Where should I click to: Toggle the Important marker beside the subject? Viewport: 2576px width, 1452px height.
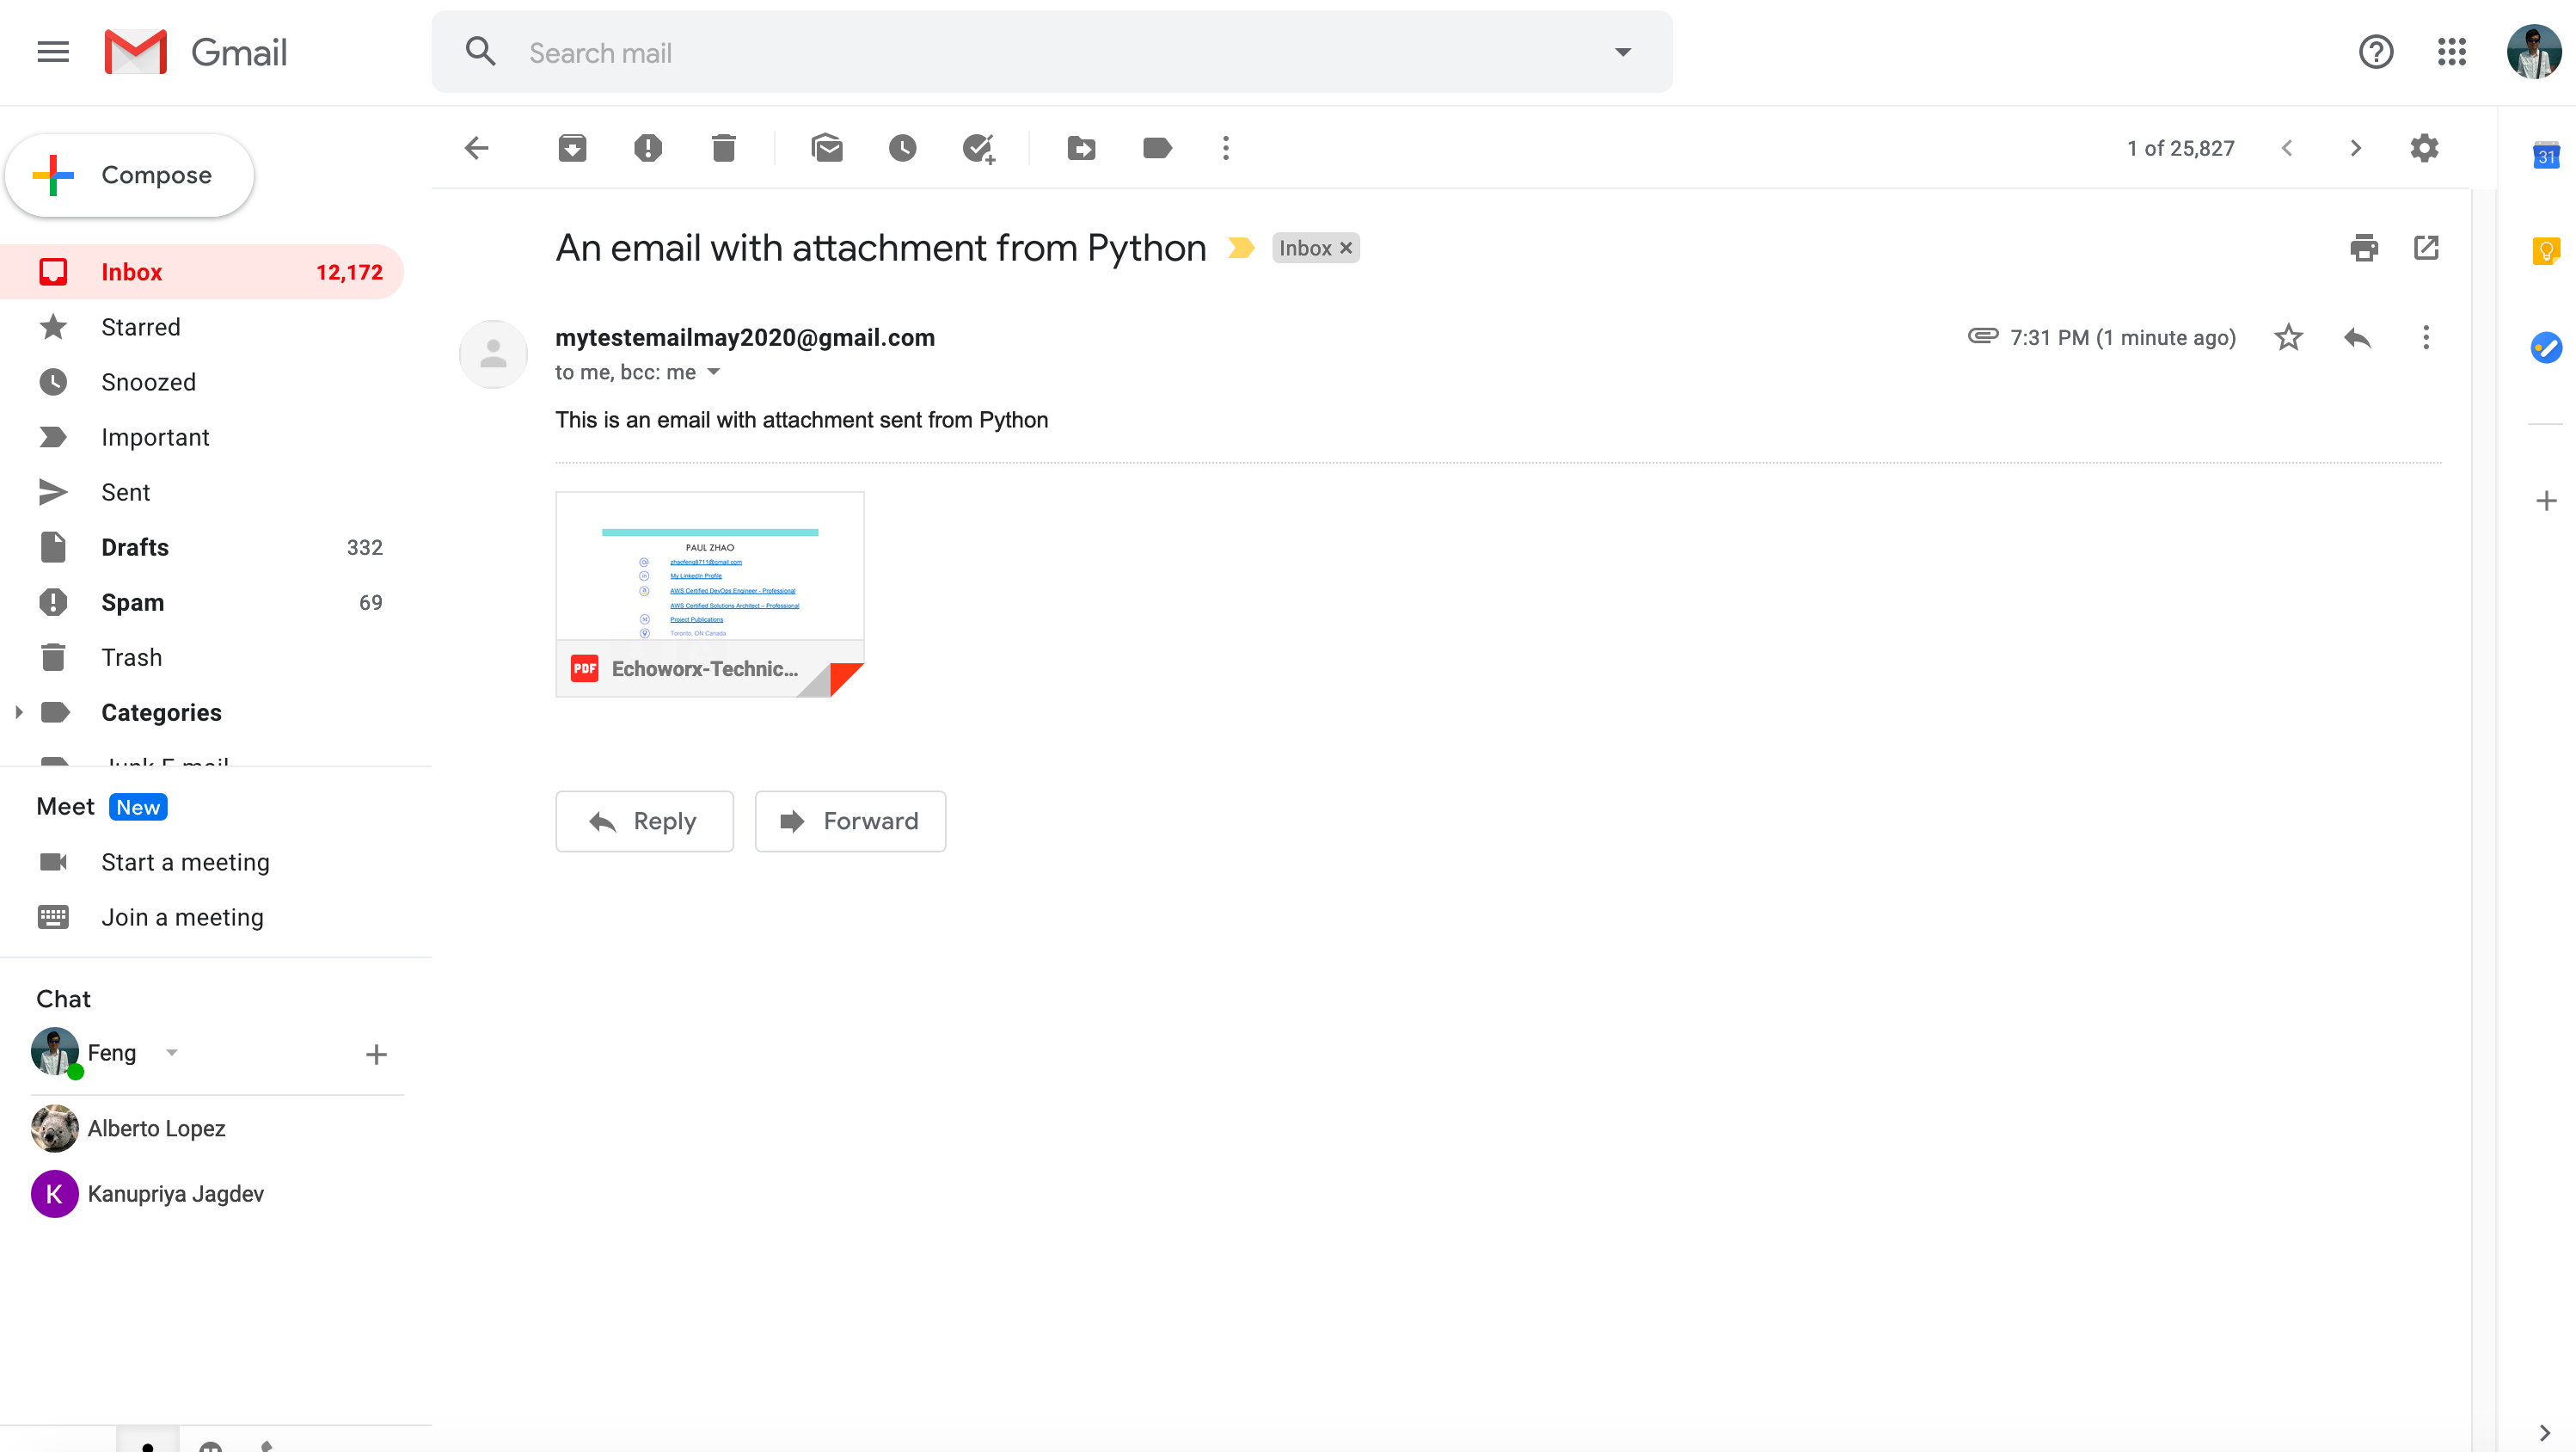click(1240, 247)
